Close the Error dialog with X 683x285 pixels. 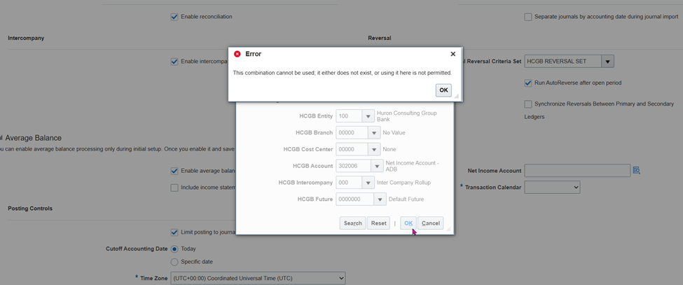pyautogui.click(x=453, y=54)
